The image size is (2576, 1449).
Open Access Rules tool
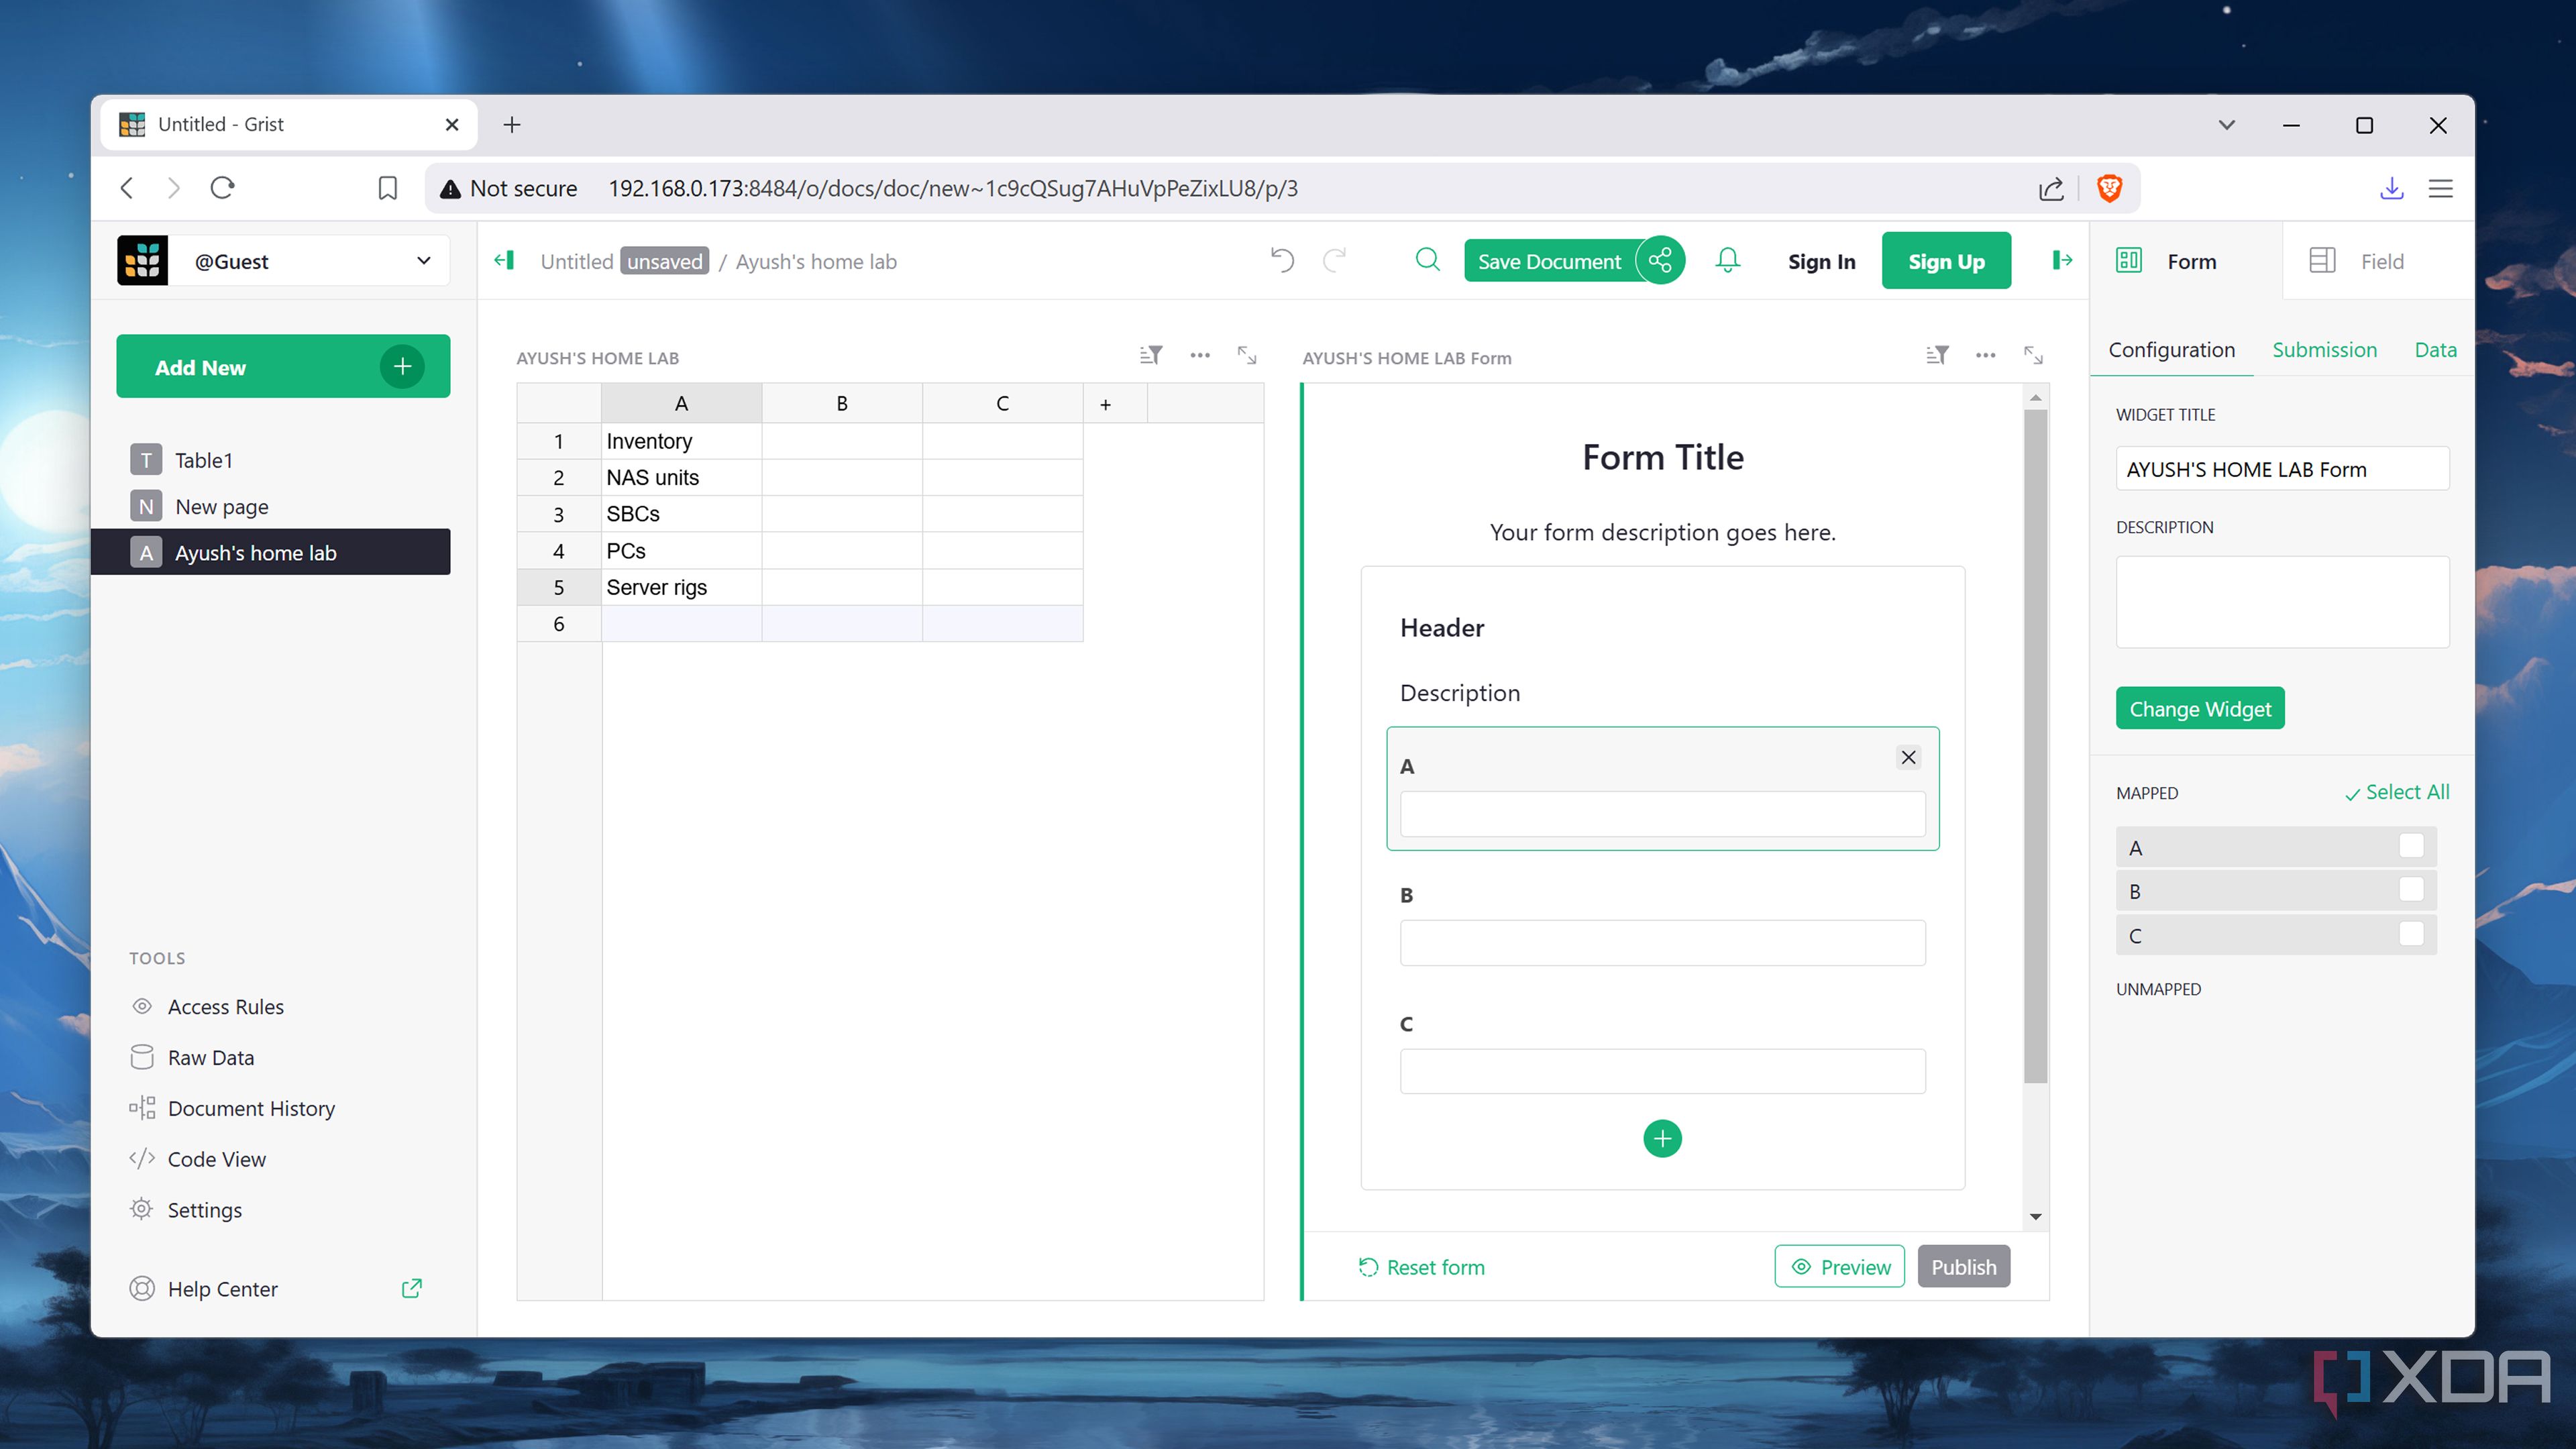[x=225, y=1007]
